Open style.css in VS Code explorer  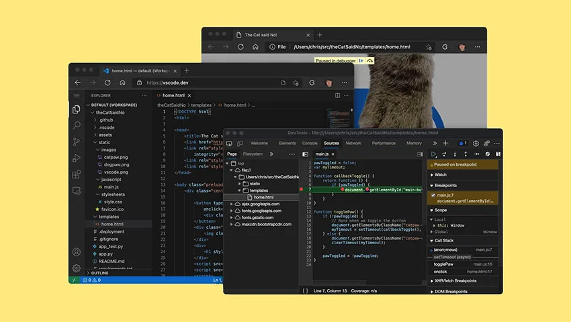(x=113, y=202)
